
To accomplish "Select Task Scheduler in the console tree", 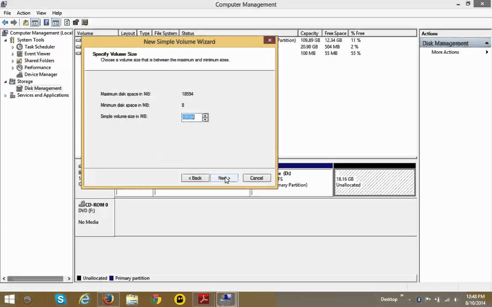I will tap(40, 46).
